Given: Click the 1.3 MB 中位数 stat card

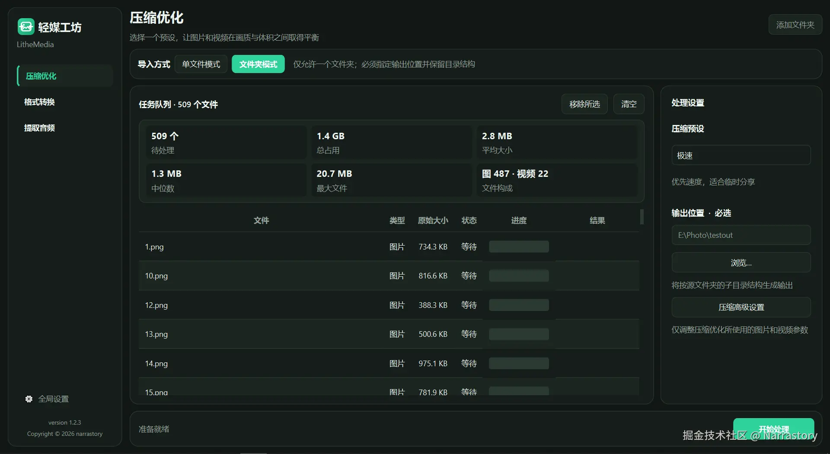Looking at the screenshot, I should 226,180.
